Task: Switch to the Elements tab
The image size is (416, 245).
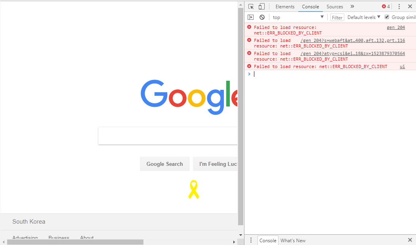Action: pyautogui.click(x=285, y=6)
